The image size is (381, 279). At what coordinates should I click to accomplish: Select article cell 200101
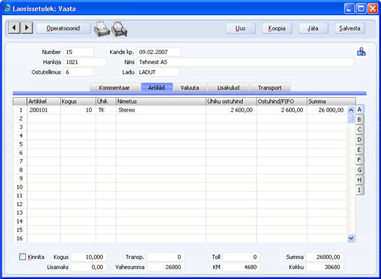(x=43, y=110)
